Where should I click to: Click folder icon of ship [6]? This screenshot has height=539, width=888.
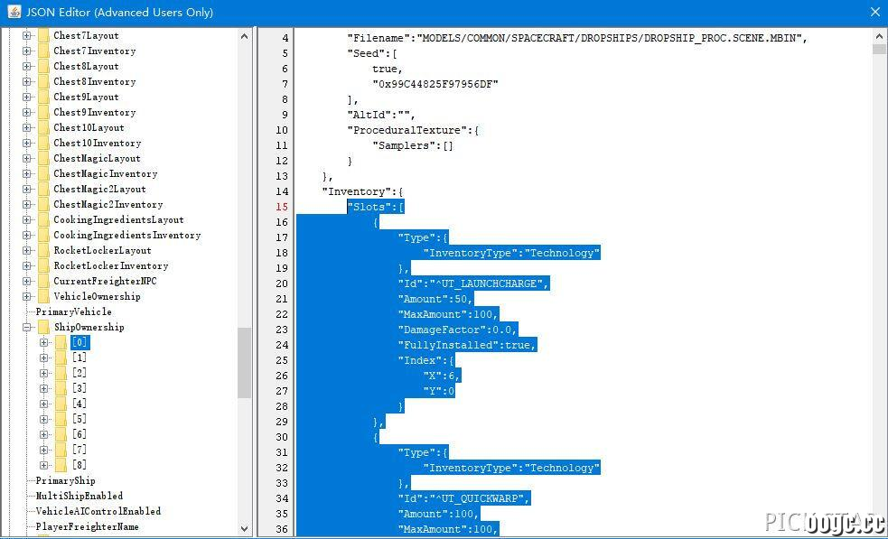click(61, 434)
